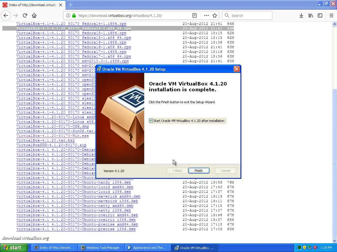
Task: Switch to Appearance and Themes taskbar item
Action: [x=148, y=248]
